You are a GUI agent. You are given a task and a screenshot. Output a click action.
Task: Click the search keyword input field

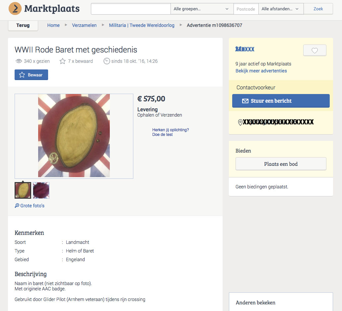pos(131,9)
